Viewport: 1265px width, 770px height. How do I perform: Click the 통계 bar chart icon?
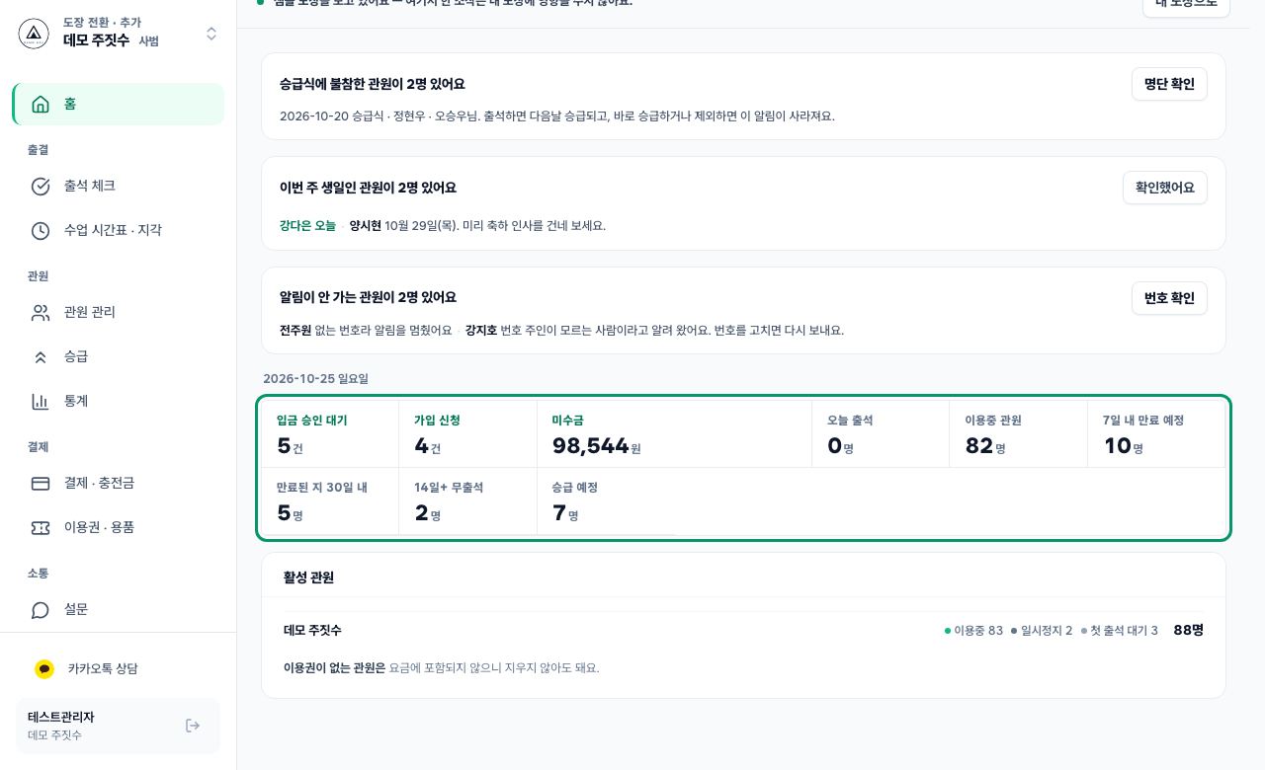[41, 401]
